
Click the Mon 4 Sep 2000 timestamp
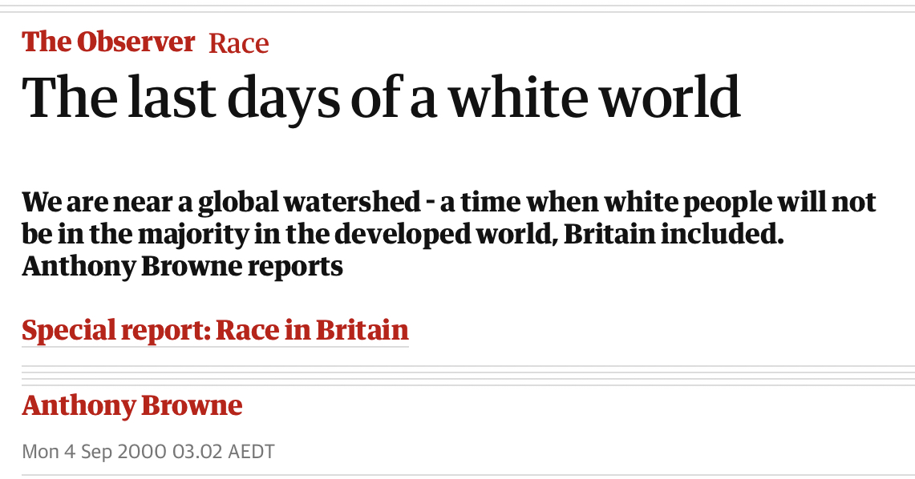pyautogui.click(x=148, y=452)
